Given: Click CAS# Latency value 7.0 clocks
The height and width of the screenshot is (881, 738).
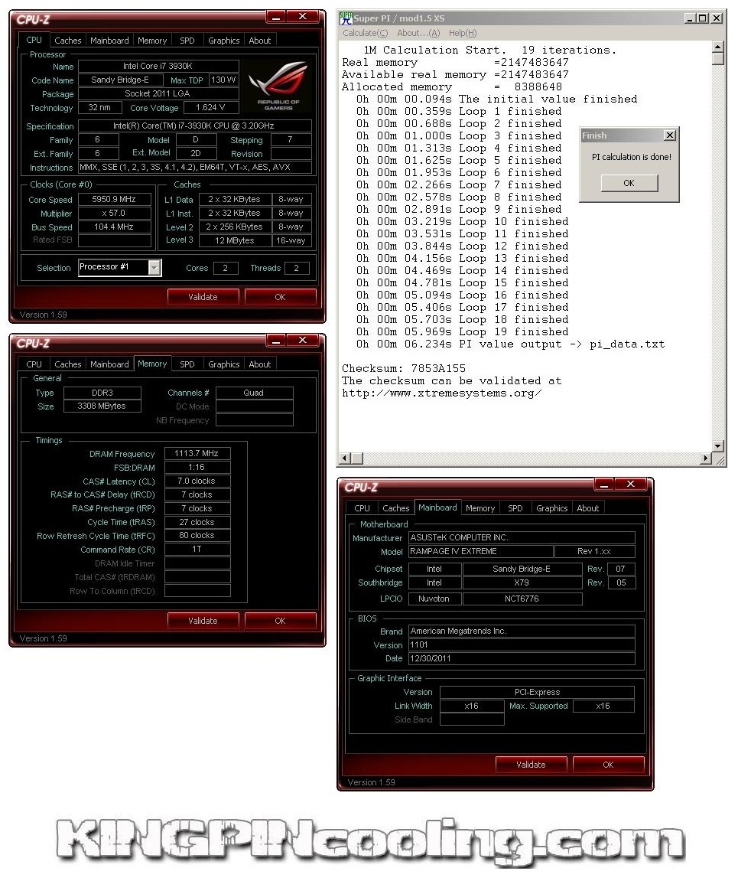Looking at the screenshot, I should [x=197, y=481].
